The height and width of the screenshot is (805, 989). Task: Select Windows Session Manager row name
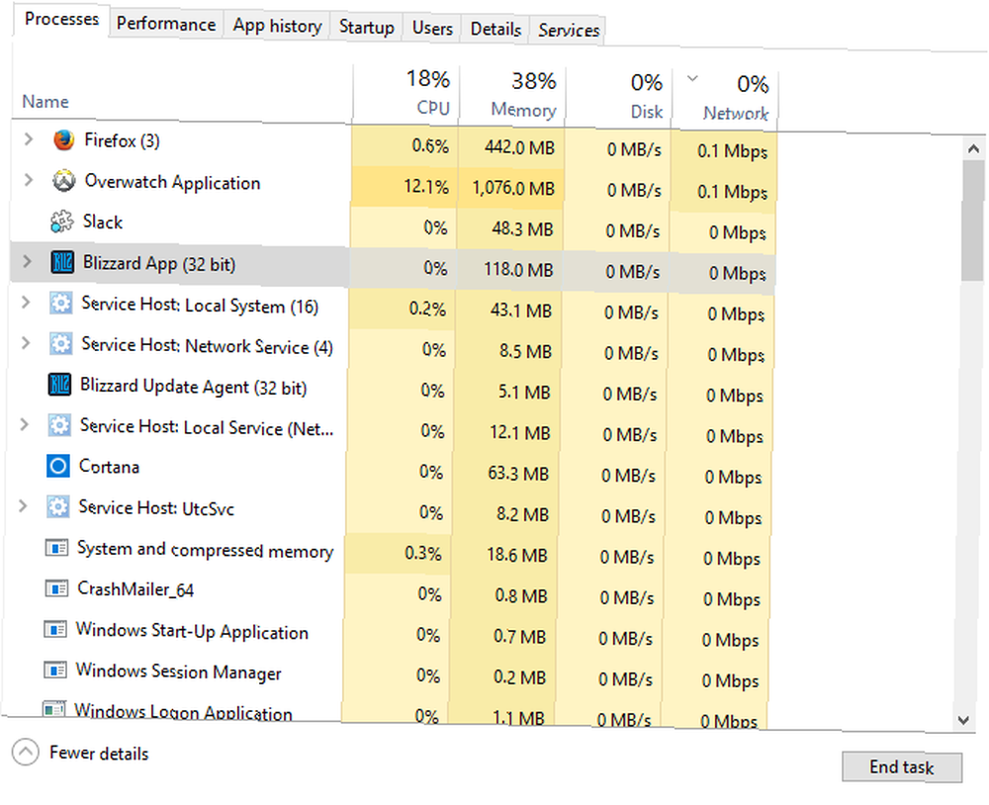(178, 671)
